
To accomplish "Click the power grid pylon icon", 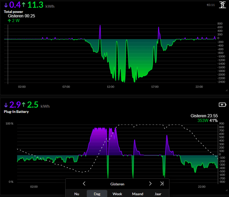I will 222,5.
